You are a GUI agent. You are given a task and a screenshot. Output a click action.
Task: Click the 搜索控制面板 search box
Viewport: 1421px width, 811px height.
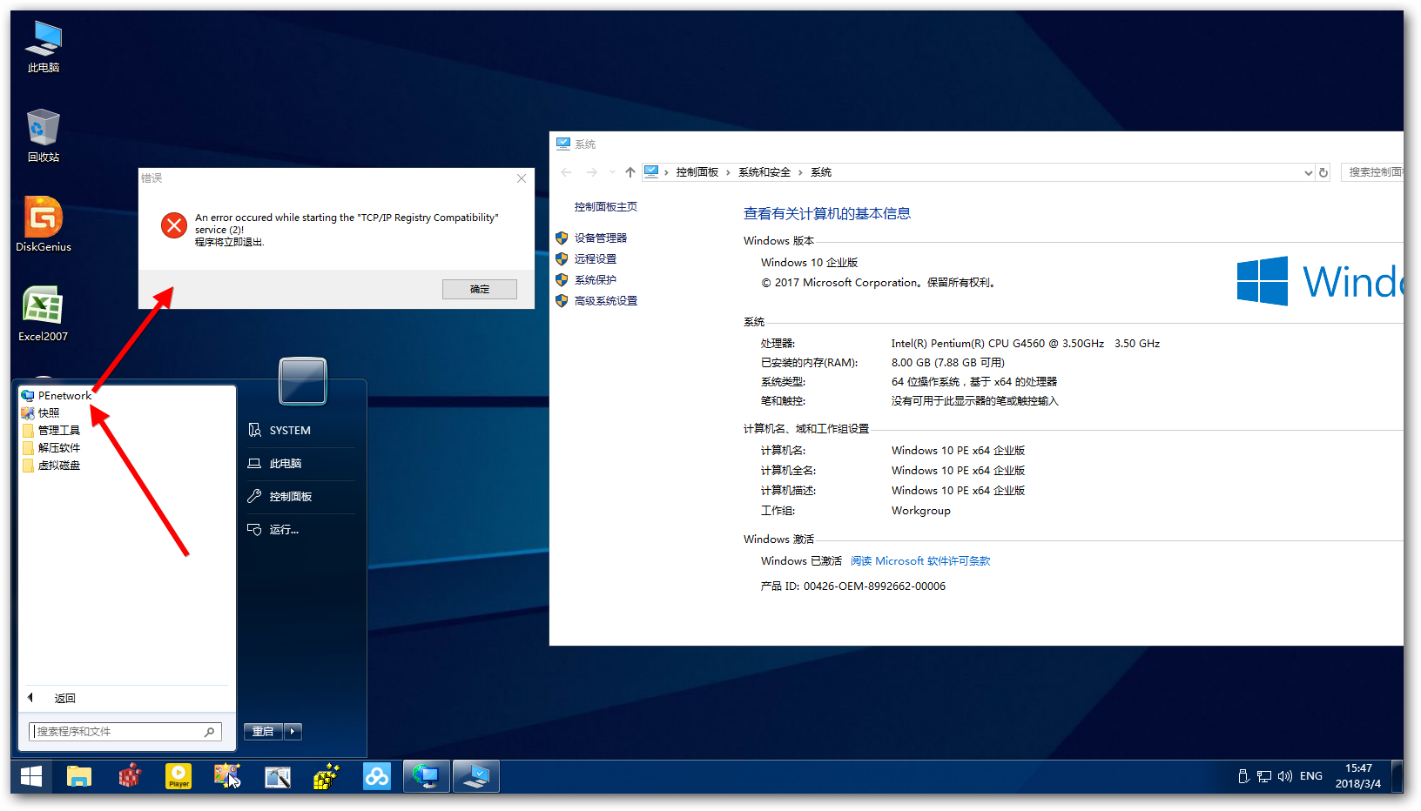tap(1372, 172)
